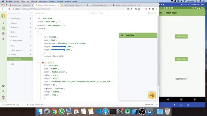Open Terminal from the Dock
The image size is (207, 116).
113,111
